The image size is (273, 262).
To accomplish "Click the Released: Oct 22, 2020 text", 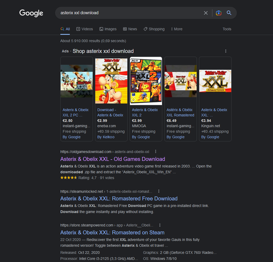I will [80, 253].
